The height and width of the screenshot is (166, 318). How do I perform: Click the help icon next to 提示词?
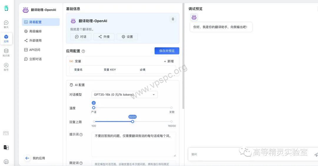point(81,135)
